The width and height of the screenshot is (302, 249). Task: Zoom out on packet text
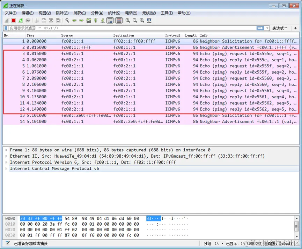point(135,20)
